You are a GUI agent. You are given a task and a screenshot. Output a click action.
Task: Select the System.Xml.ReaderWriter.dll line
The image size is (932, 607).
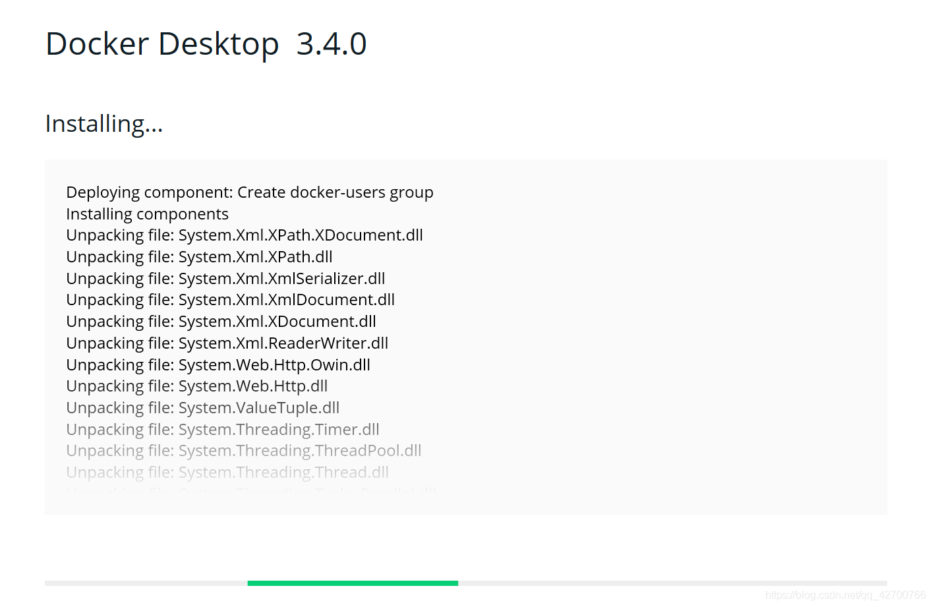coord(227,343)
